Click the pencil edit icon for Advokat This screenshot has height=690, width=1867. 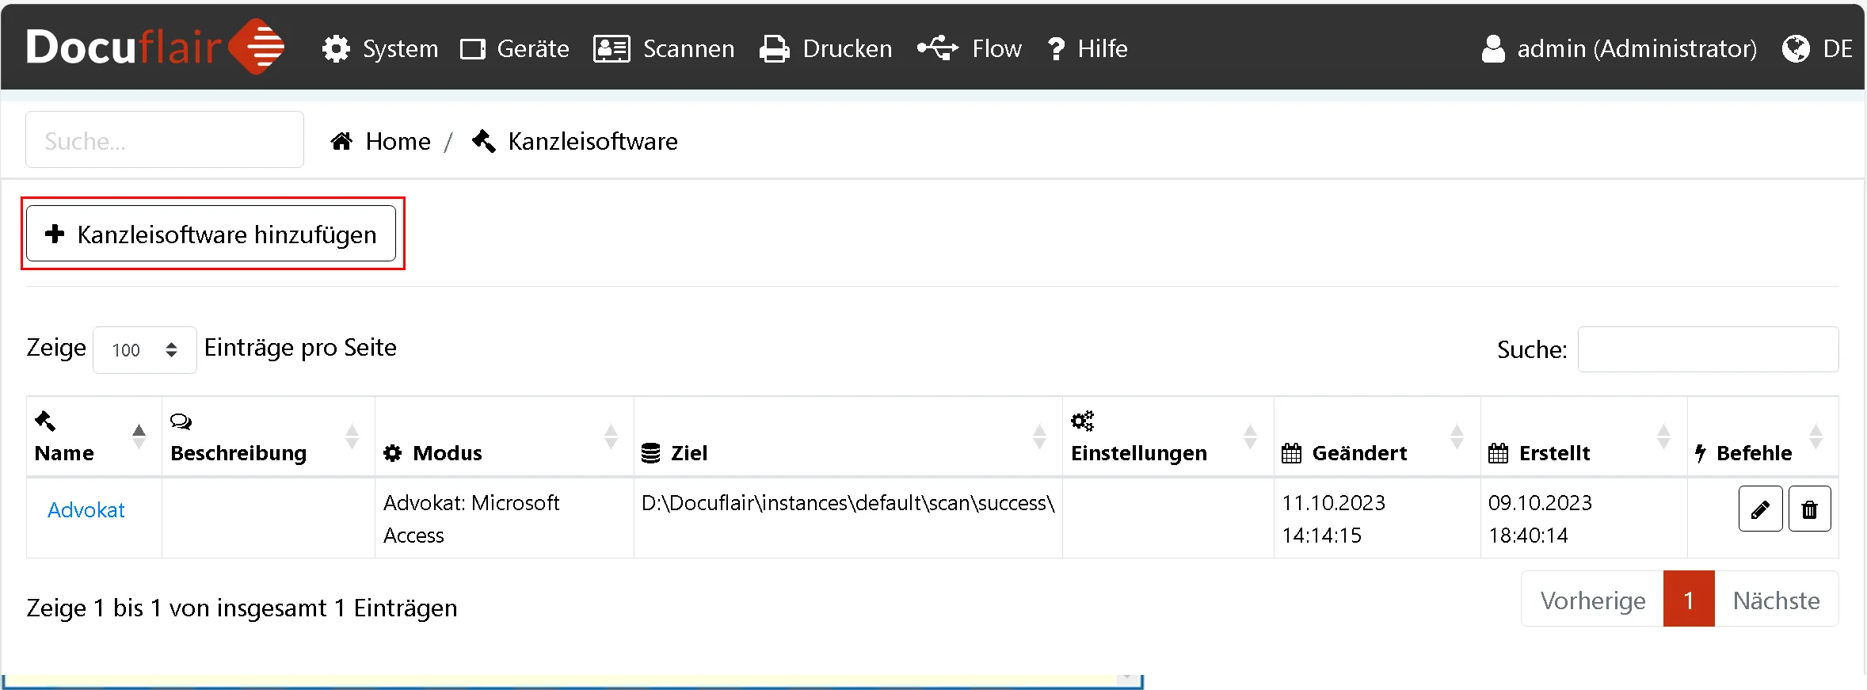tap(1759, 509)
